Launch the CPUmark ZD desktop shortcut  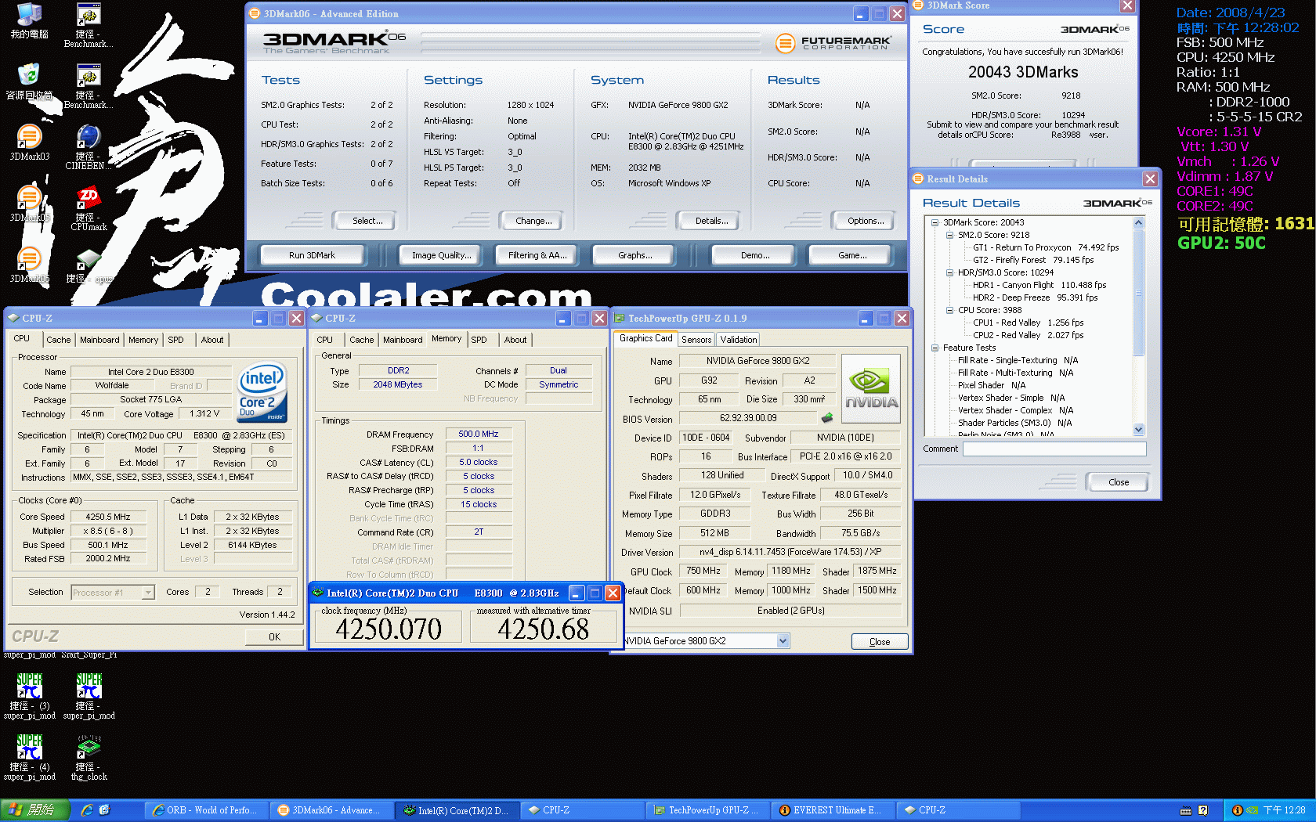[89, 208]
